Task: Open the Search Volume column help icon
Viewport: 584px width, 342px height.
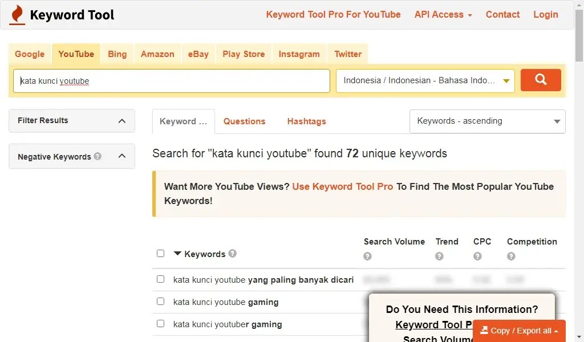Action: pos(368,256)
